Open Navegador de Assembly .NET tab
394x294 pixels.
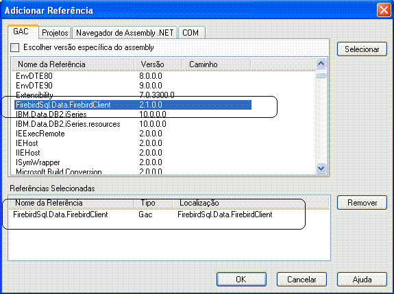point(125,33)
